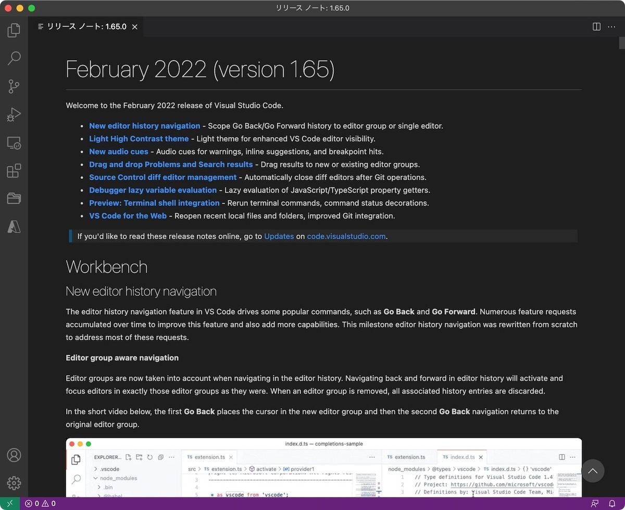Open notifications bell in status bar
The image size is (625, 510).
point(612,504)
